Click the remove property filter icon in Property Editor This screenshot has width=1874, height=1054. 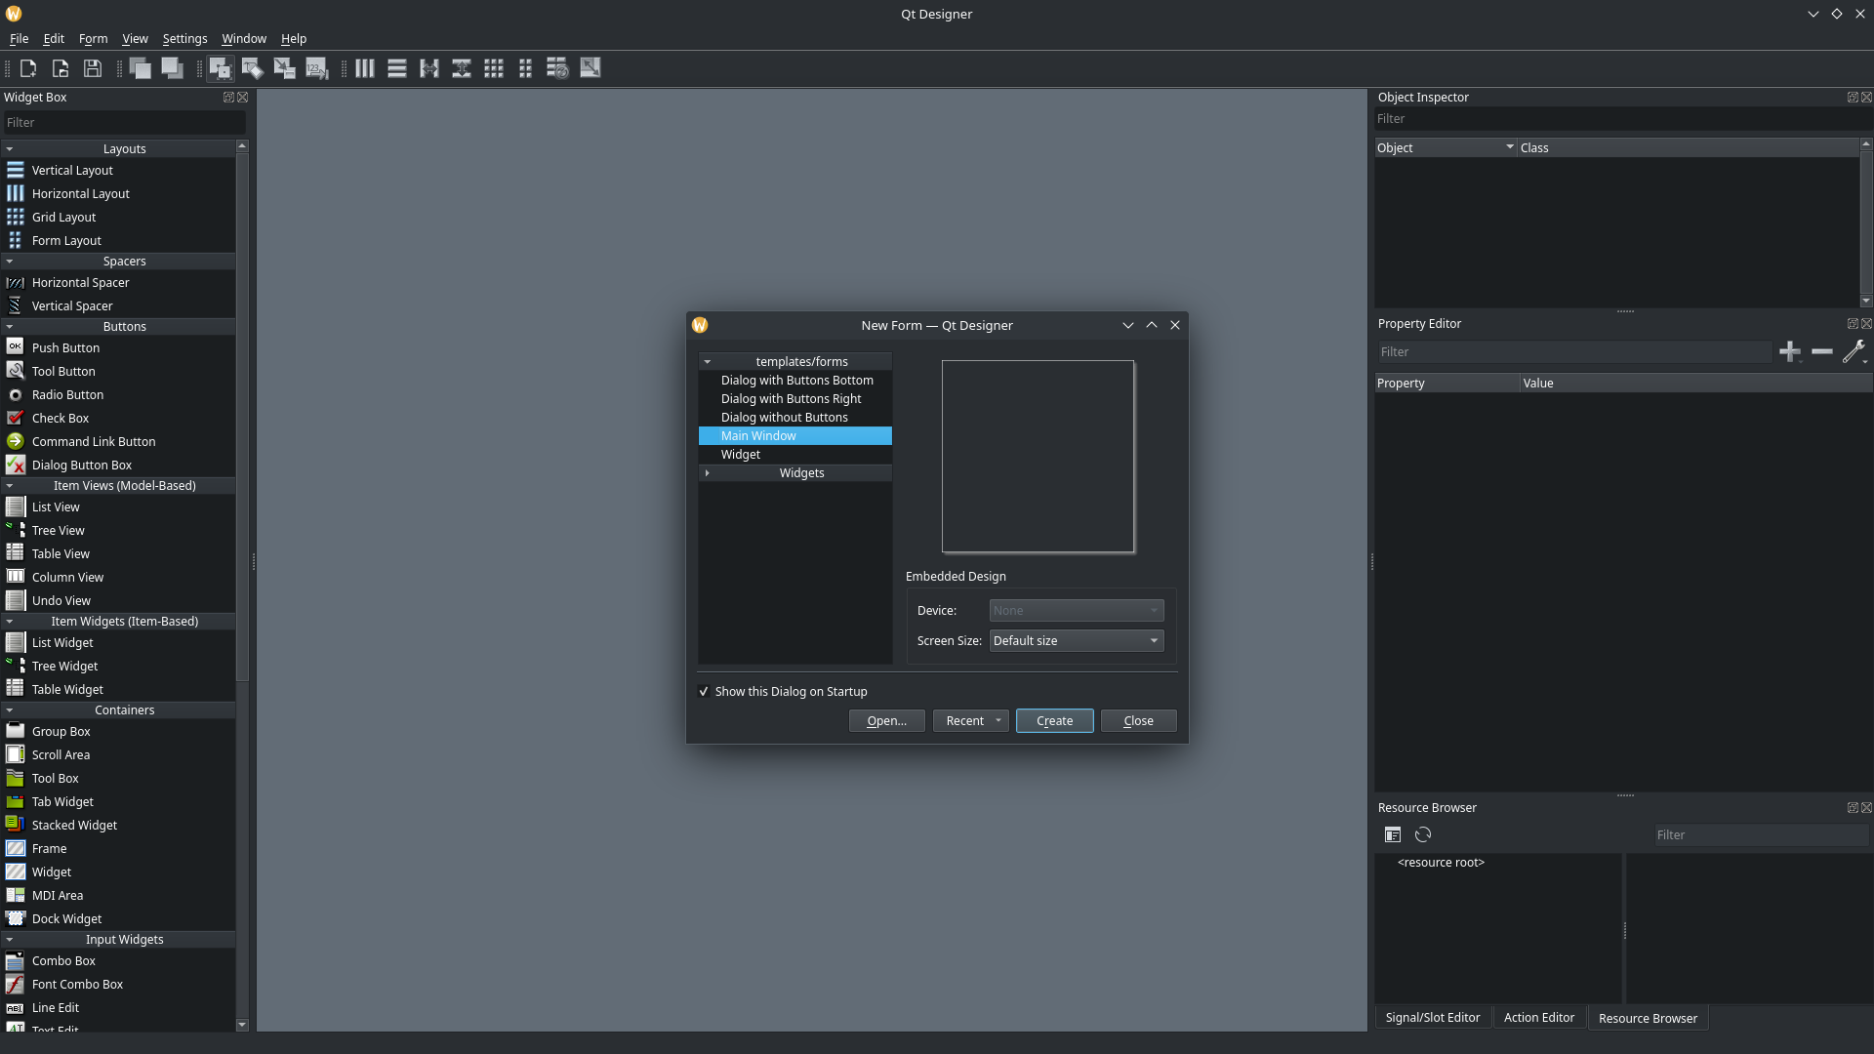(x=1822, y=351)
